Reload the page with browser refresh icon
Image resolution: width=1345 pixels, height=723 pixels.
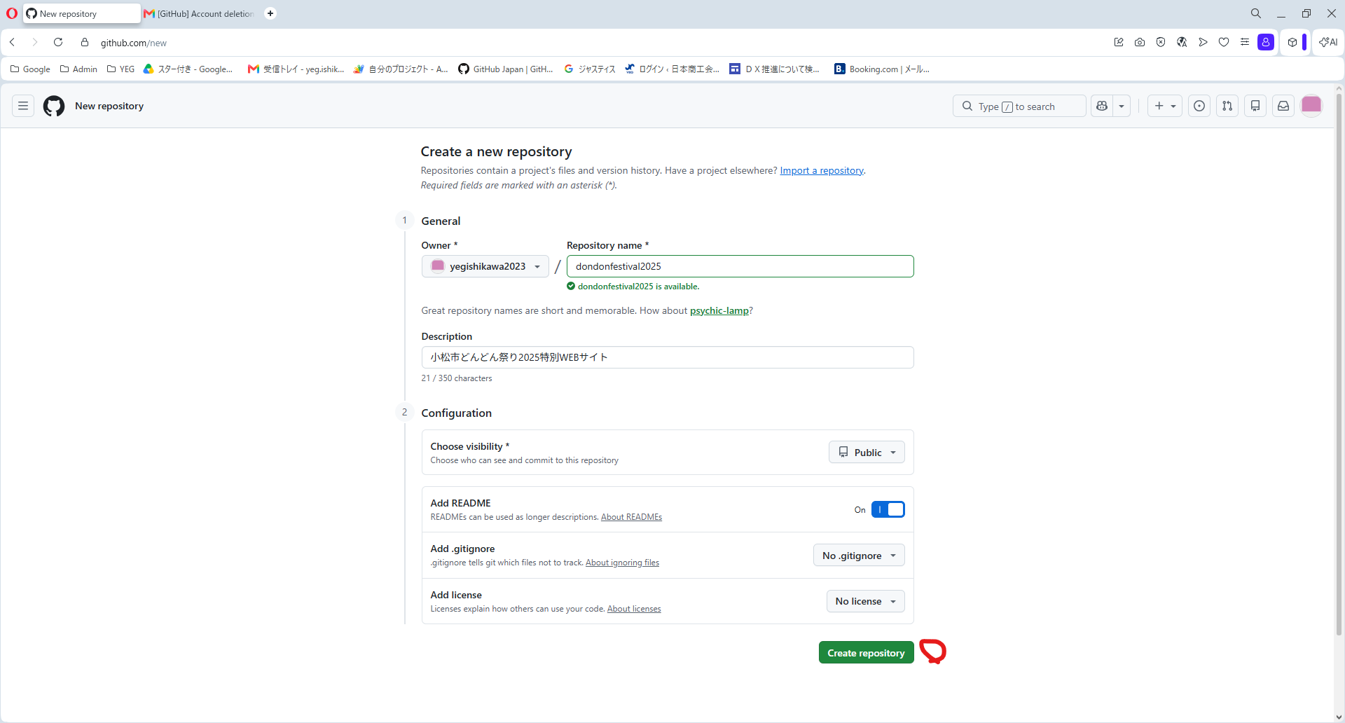coord(58,42)
